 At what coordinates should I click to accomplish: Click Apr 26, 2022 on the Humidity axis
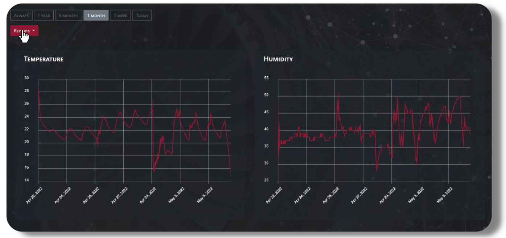click(x=331, y=195)
